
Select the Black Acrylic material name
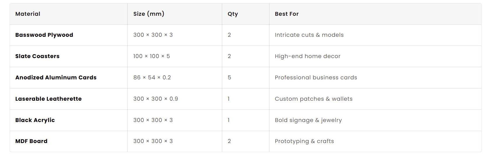[35, 120]
